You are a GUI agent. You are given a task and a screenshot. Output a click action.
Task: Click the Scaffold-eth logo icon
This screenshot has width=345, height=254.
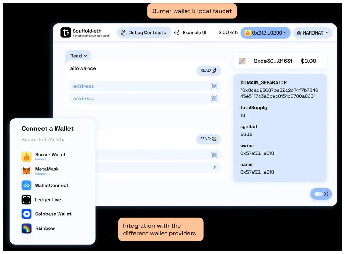66,32
